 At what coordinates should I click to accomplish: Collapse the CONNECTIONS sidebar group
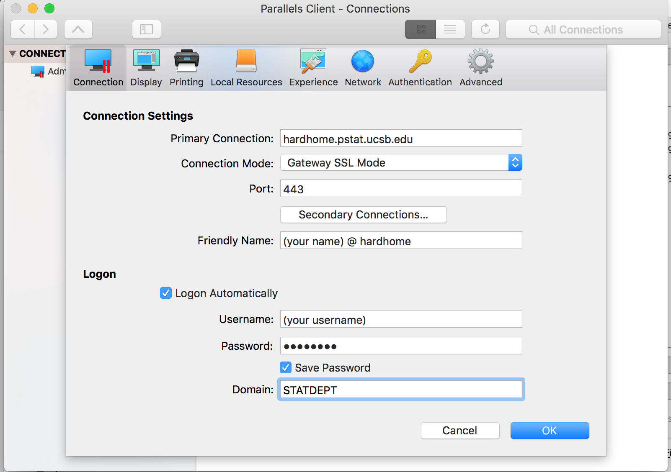[x=13, y=54]
